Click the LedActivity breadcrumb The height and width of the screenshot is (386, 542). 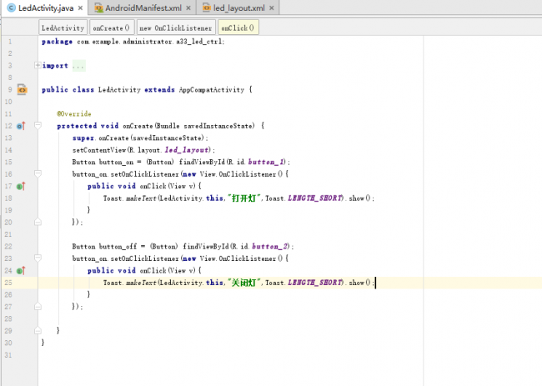(63, 28)
